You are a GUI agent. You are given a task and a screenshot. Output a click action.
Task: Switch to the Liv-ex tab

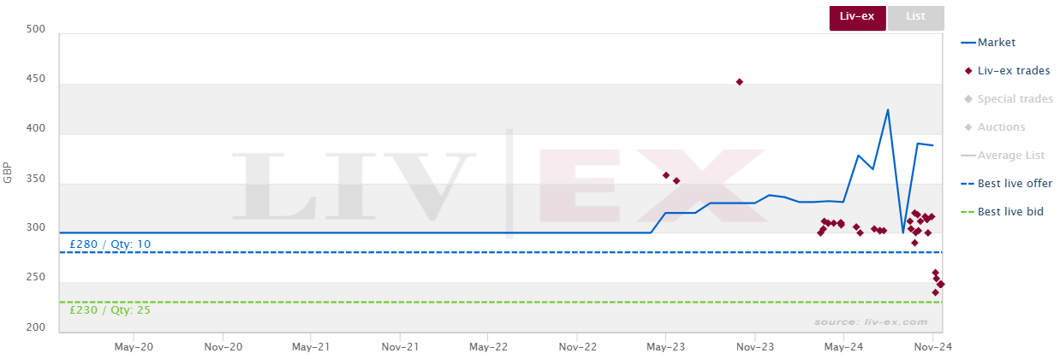857,18
